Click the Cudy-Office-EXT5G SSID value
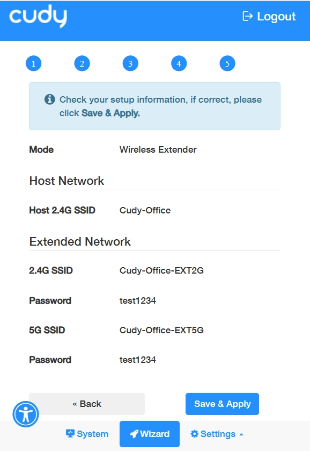The width and height of the screenshot is (310, 451). click(161, 330)
